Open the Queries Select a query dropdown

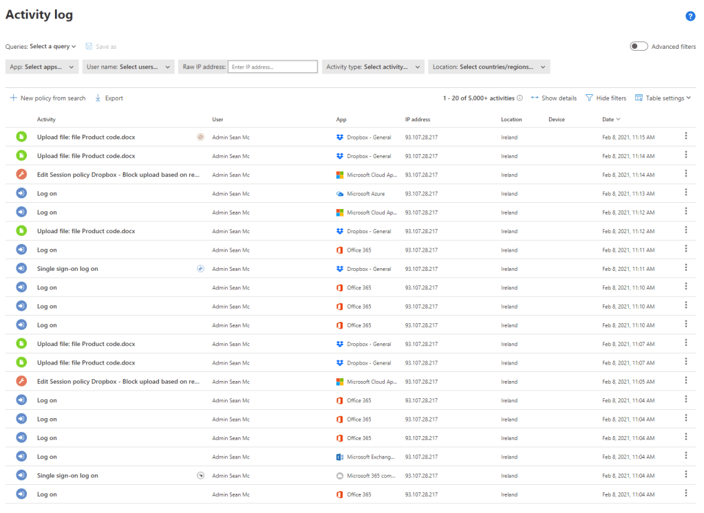pyautogui.click(x=52, y=47)
